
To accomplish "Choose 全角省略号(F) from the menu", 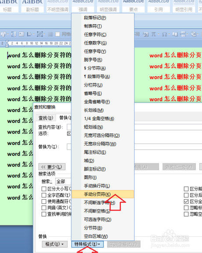I will 103,102.
